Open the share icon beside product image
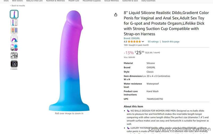This screenshot has width=213, height=134. tap(116, 15)
